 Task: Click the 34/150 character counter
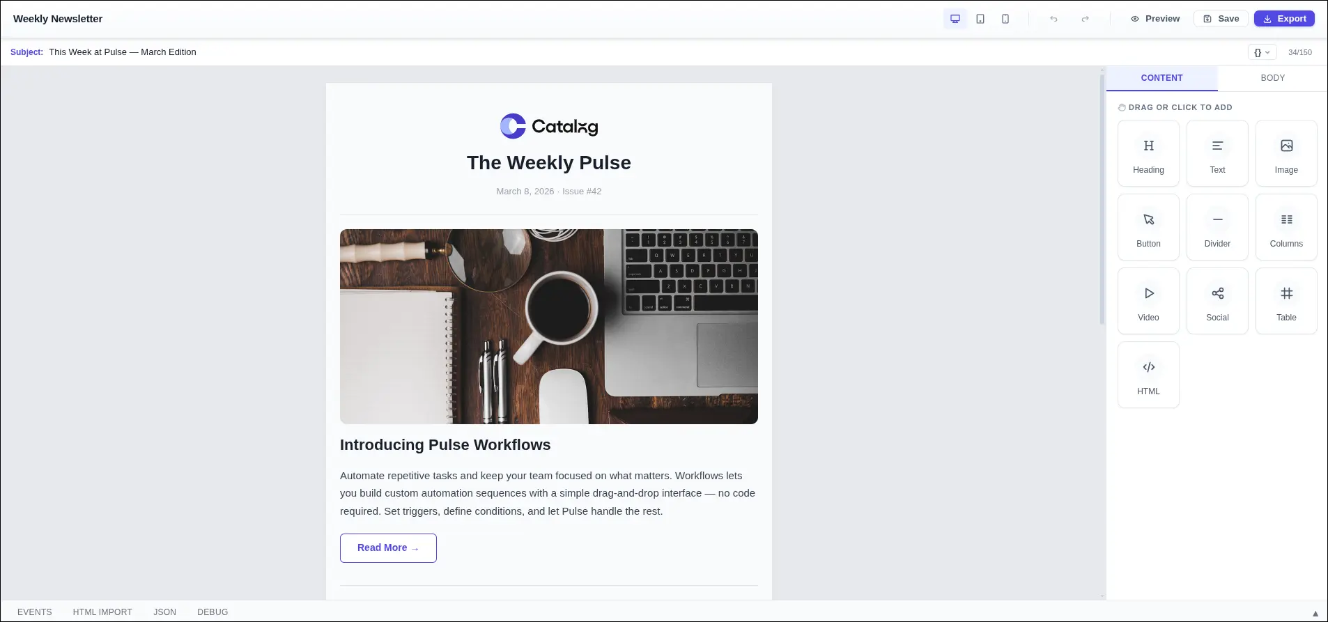click(x=1300, y=52)
